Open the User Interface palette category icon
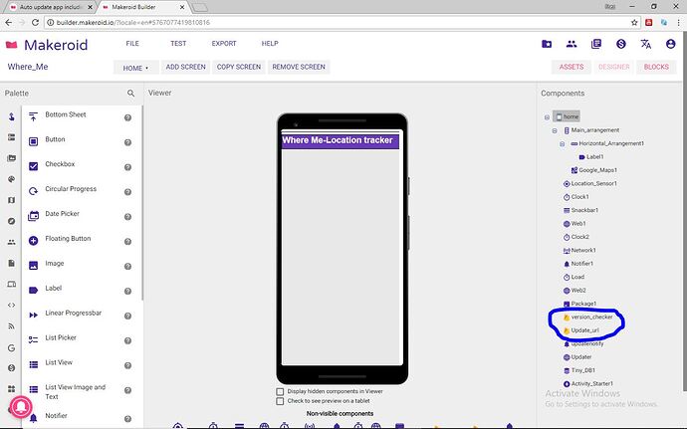 (x=11, y=116)
